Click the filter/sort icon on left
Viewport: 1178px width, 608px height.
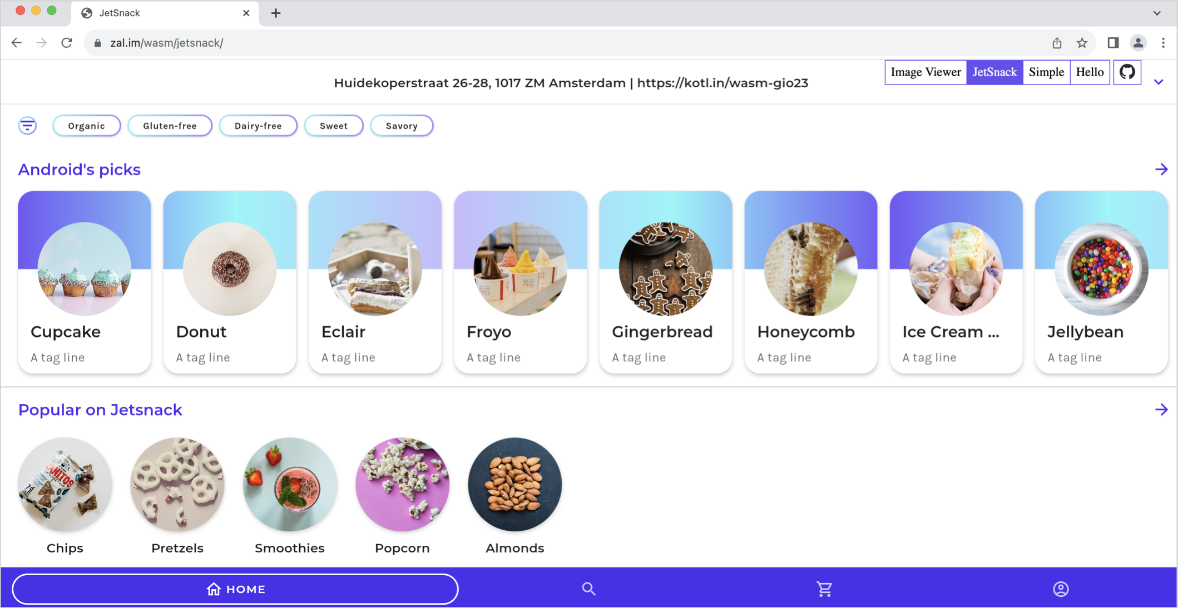tap(27, 126)
